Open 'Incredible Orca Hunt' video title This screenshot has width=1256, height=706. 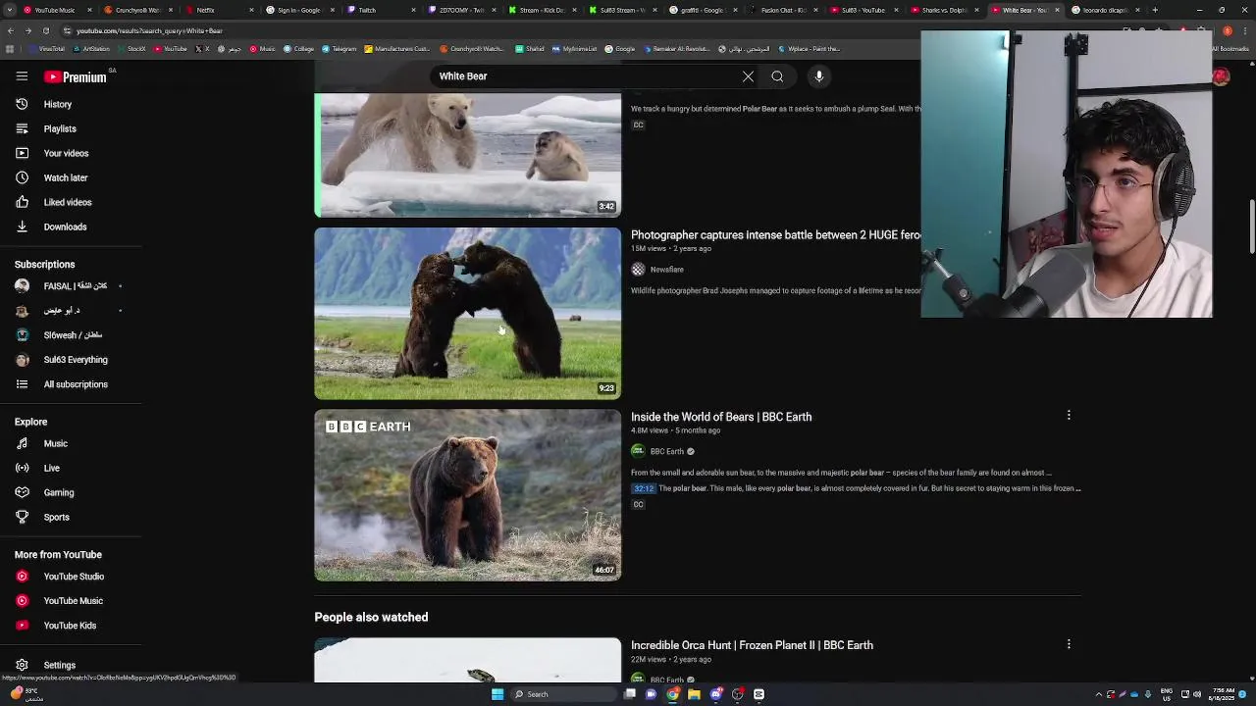point(752,645)
